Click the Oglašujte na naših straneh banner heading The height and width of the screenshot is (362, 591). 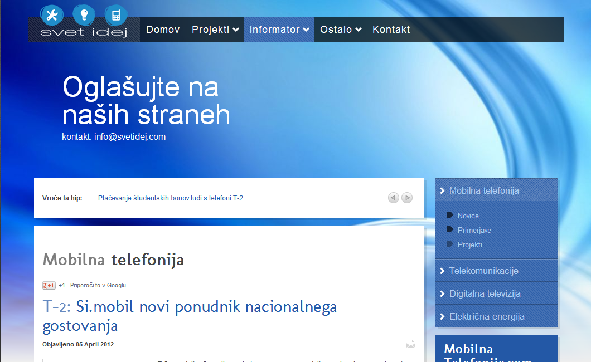(x=146, y=100)
